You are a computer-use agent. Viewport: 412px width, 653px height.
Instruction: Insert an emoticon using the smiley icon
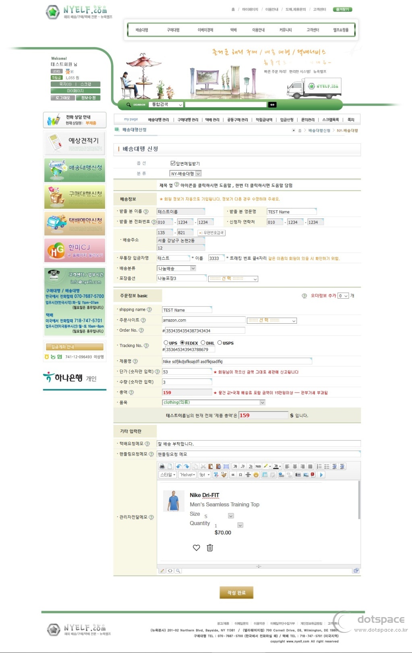256,475
